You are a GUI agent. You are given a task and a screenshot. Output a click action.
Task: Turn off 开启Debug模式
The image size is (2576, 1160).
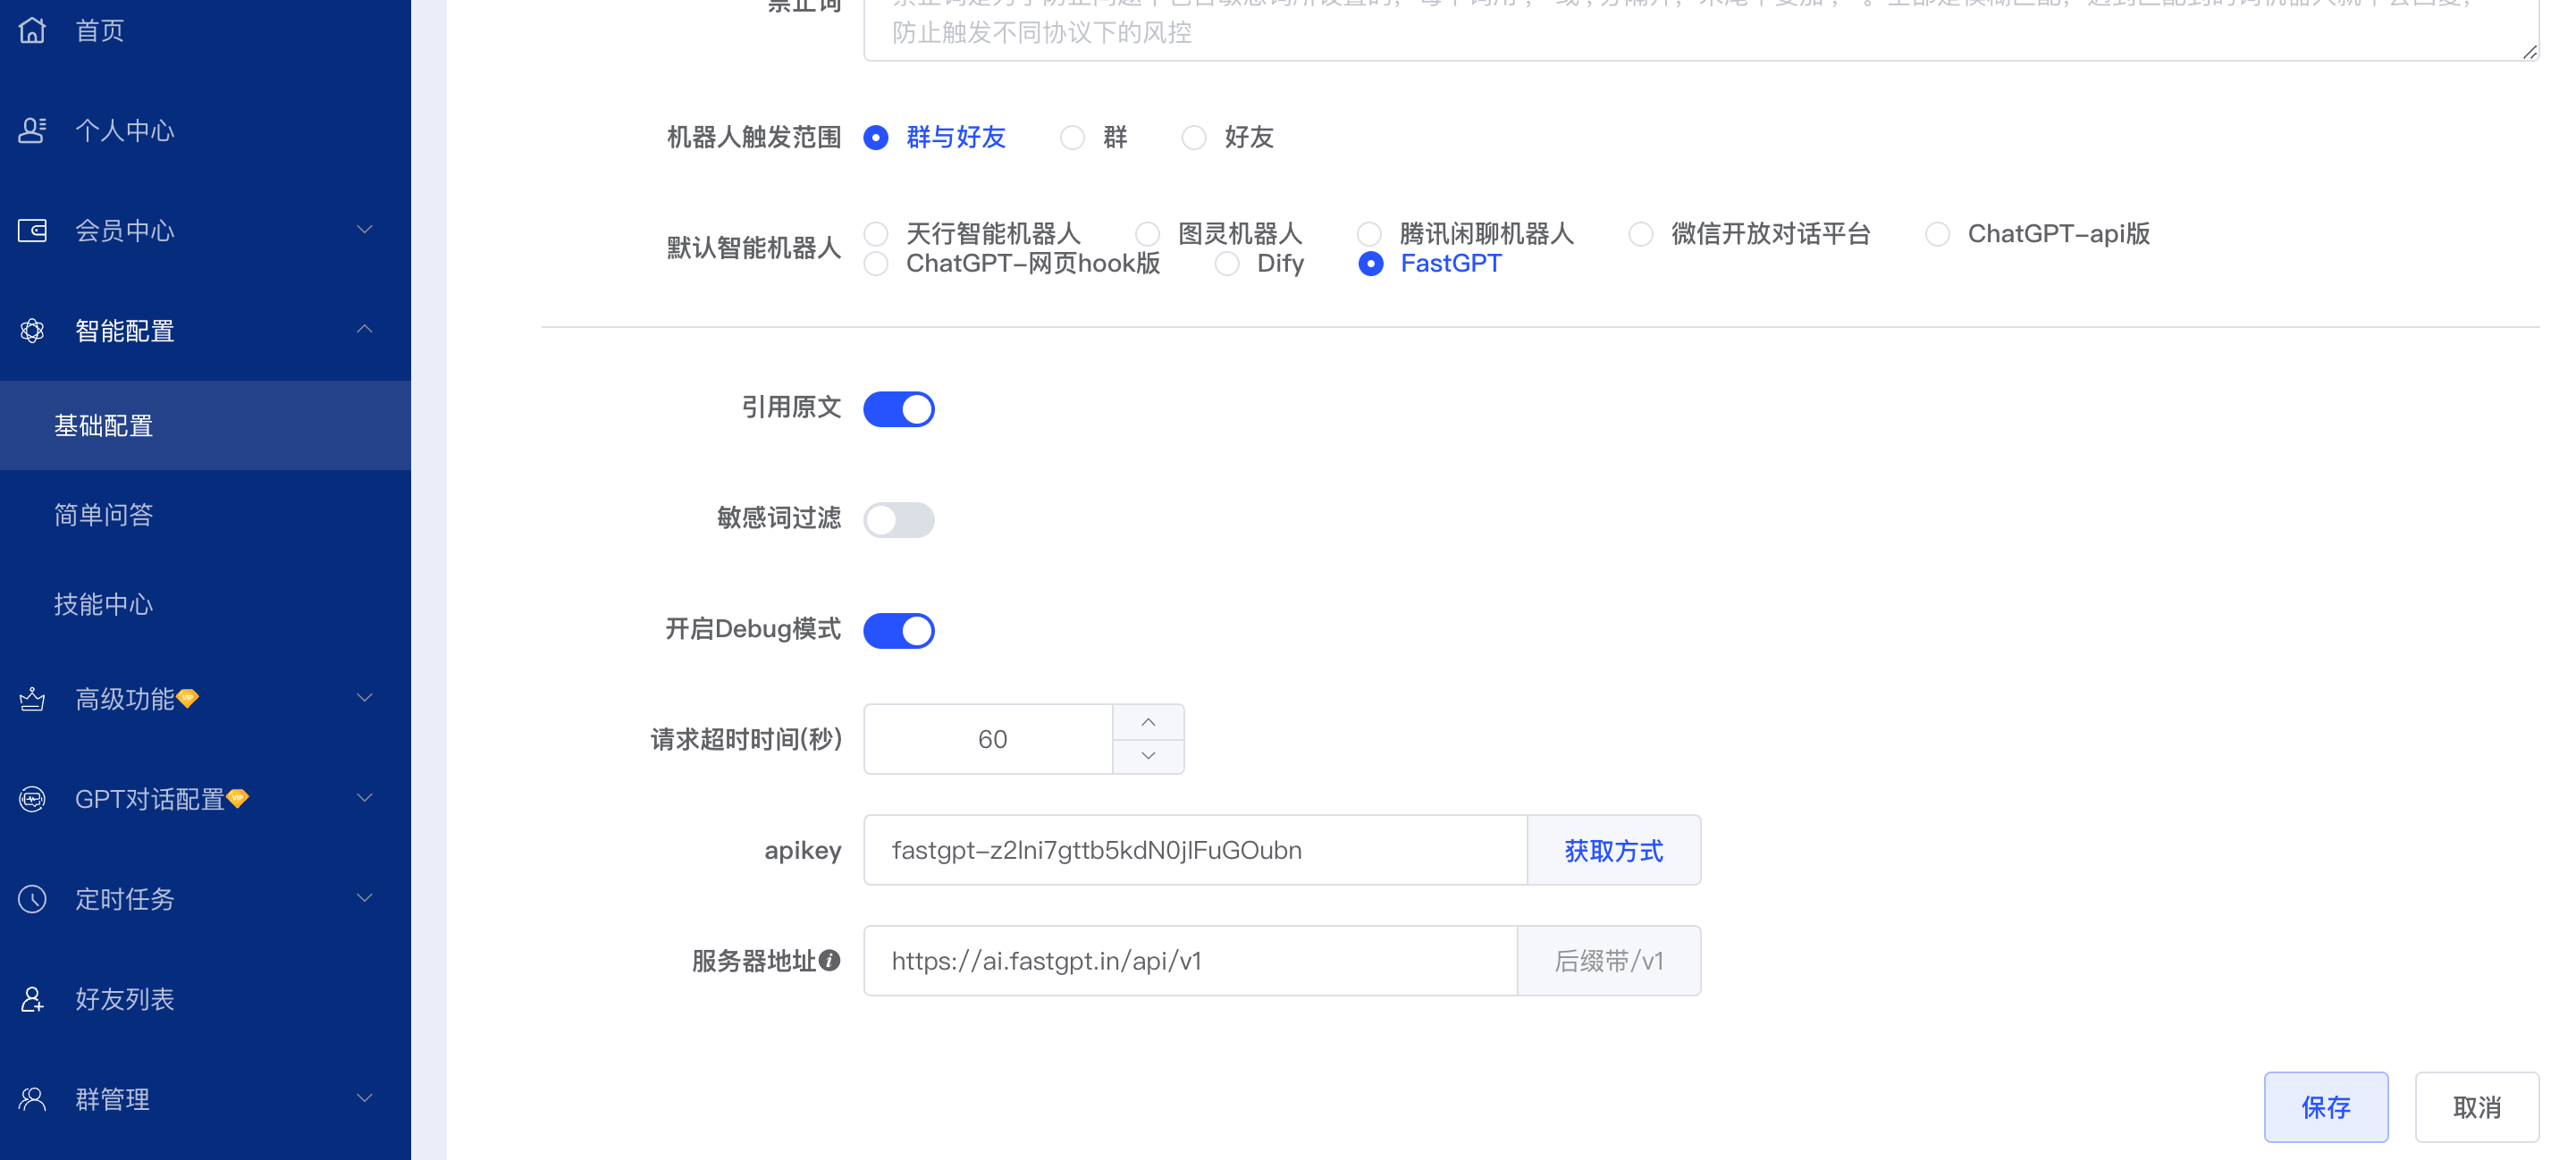pos(898,630)
